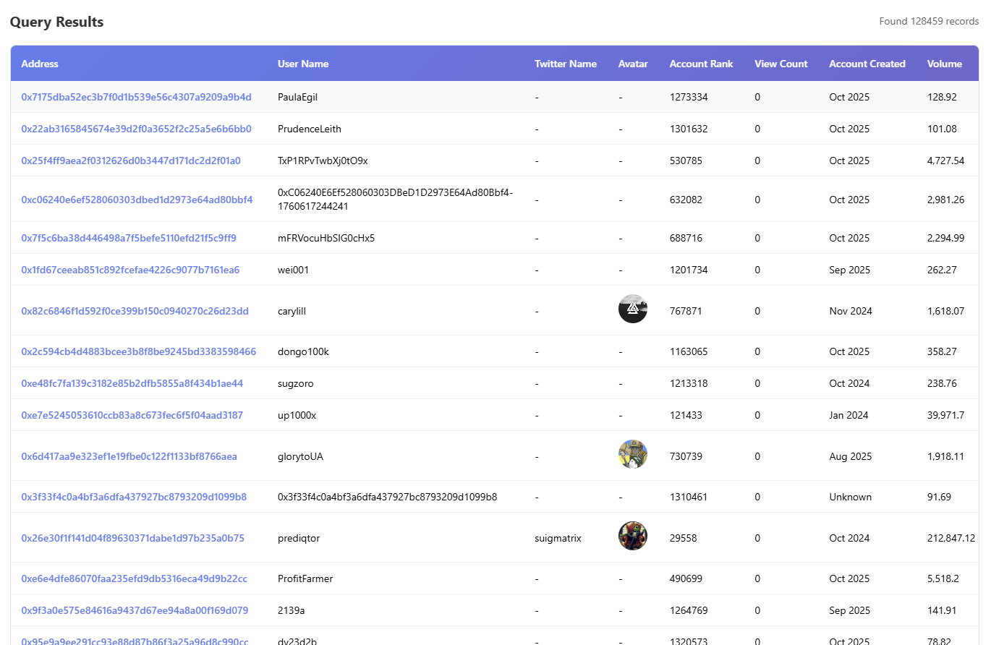The height and width of the screenshot is (645, 991).
Task: Open up1000x's wallet address
Action: tap(134, 415)
